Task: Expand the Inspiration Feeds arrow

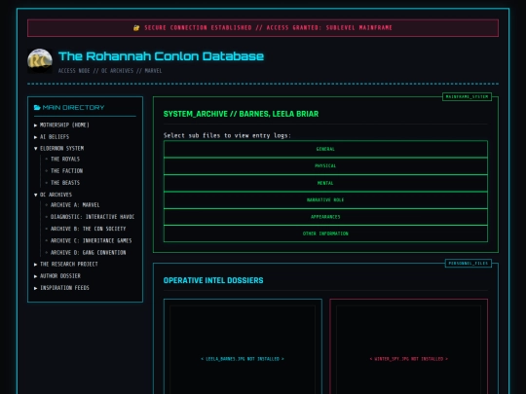Action: (x=36, y=288)
